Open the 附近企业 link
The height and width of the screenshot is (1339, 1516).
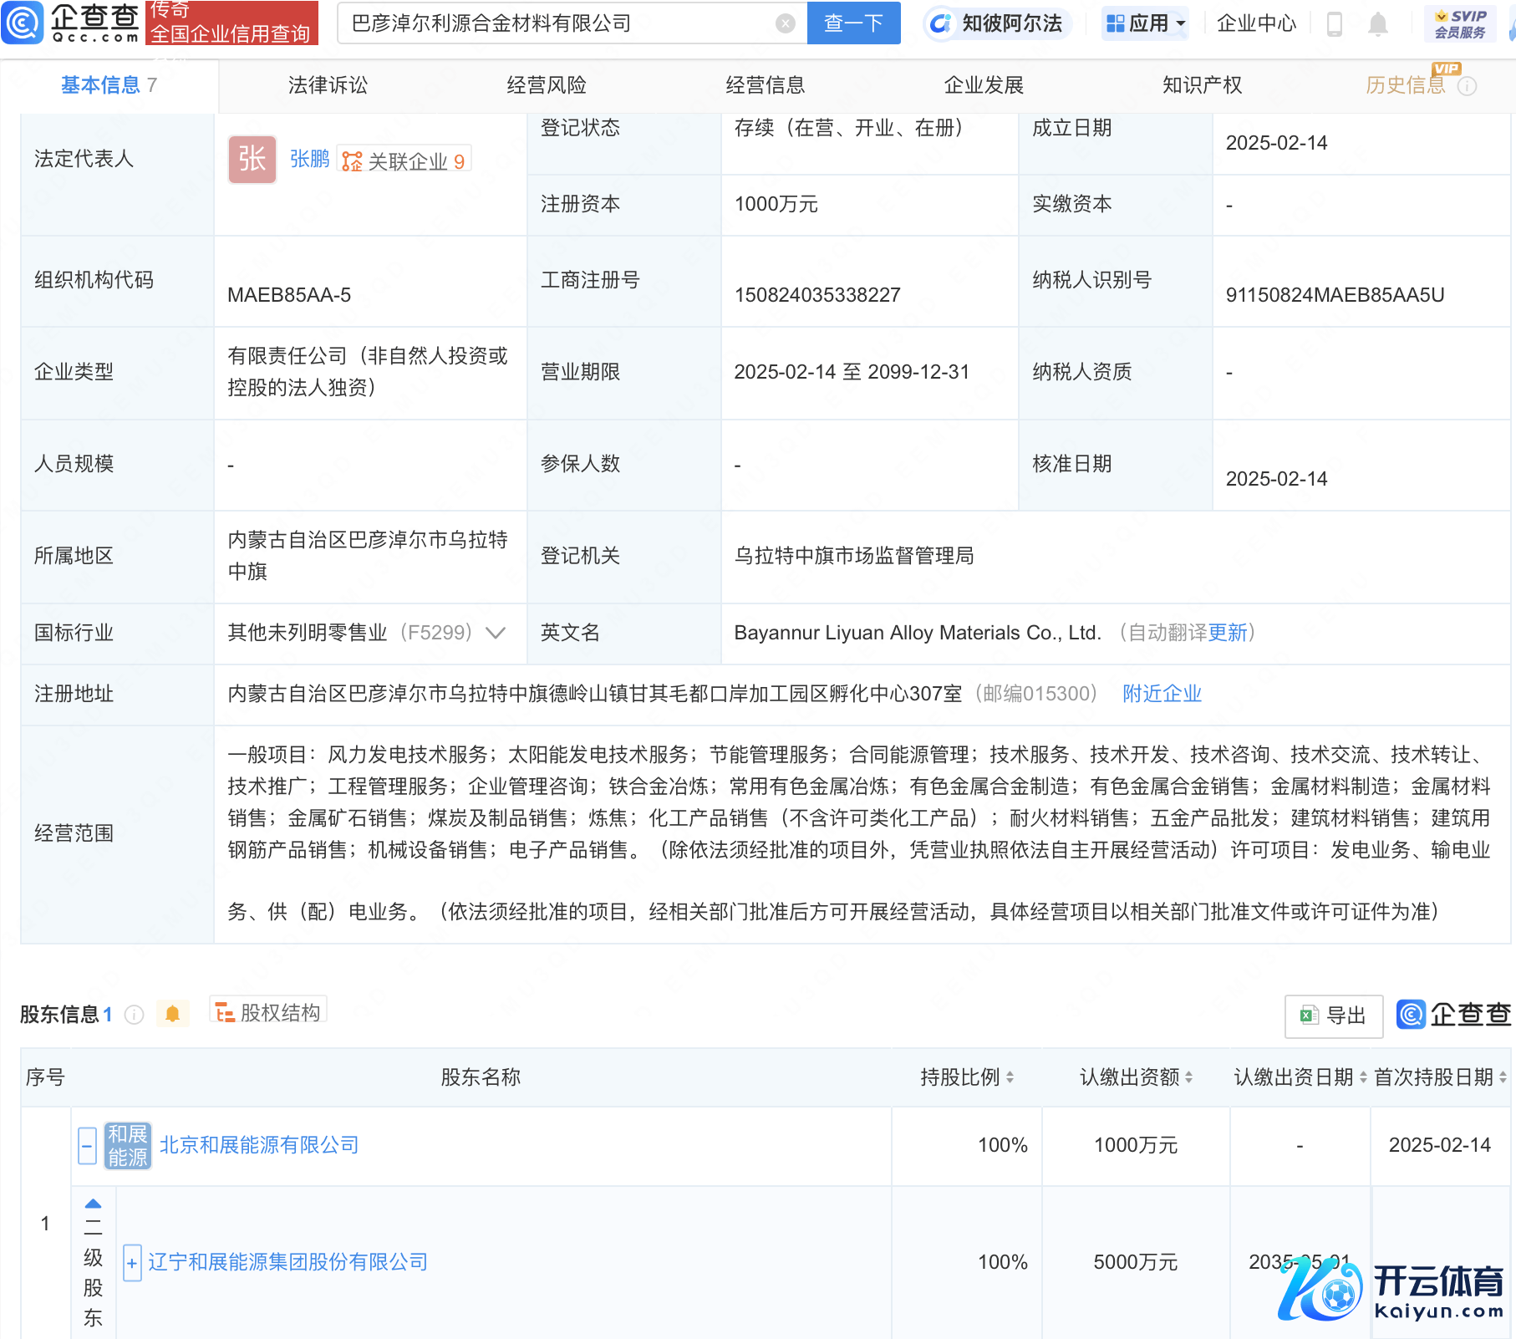point(1162,694)
